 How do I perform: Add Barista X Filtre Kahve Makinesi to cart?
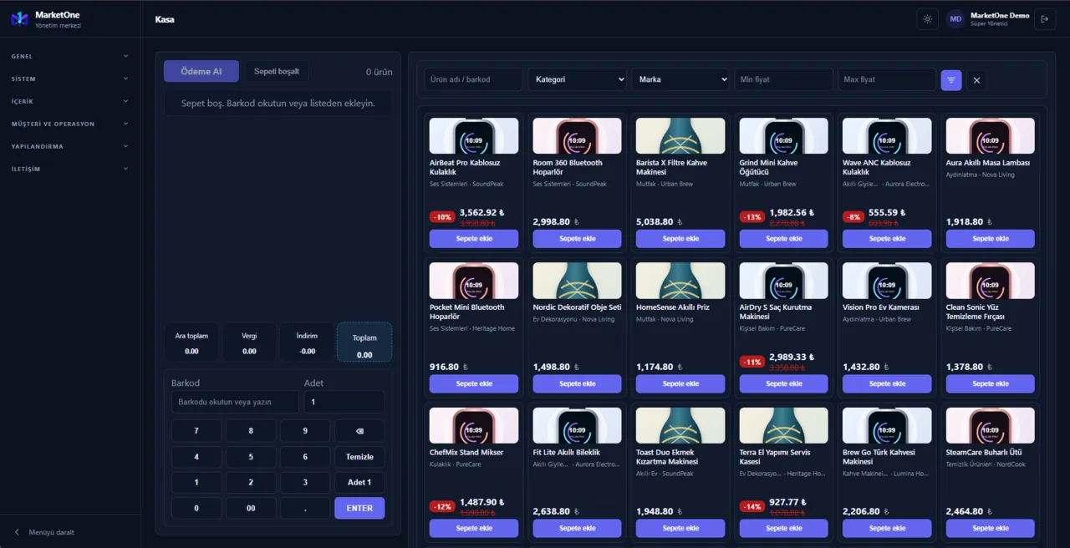tap(680, 239)
